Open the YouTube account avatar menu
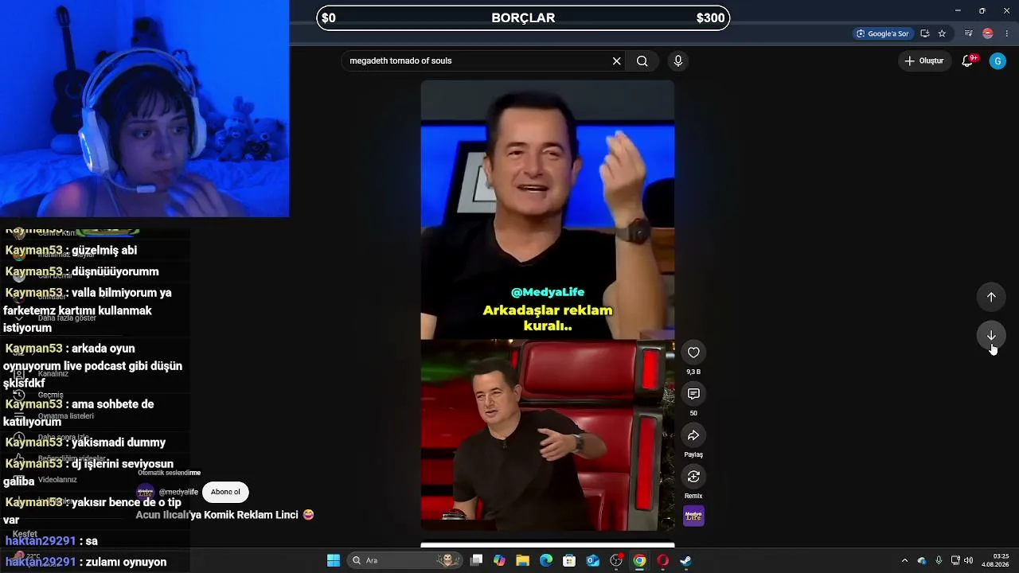The height and width of the screenshot is (573, 1019). coord(998,61)
